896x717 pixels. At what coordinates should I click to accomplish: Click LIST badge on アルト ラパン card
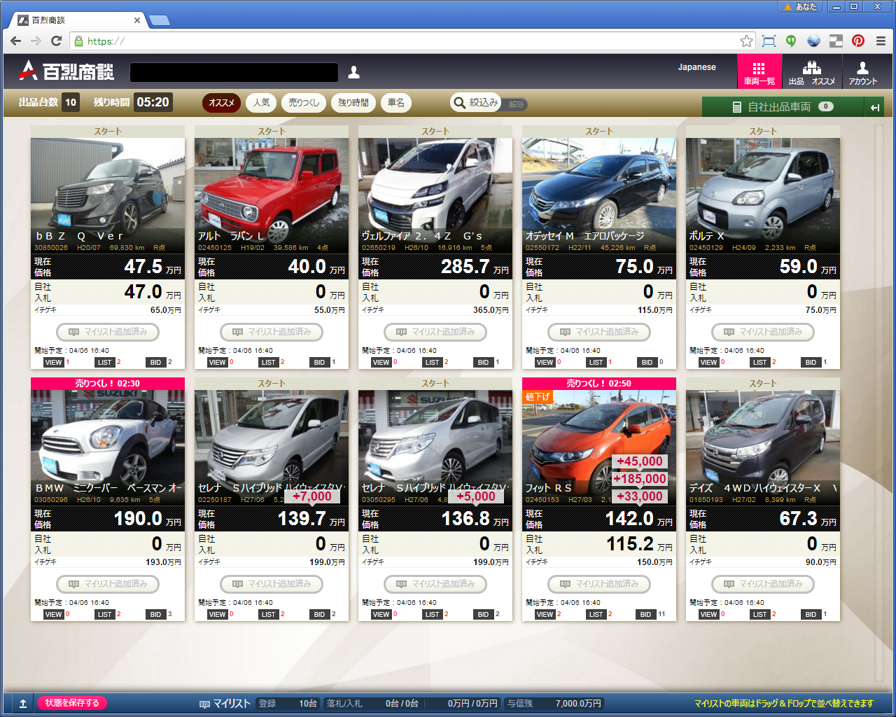click(268, 363)
